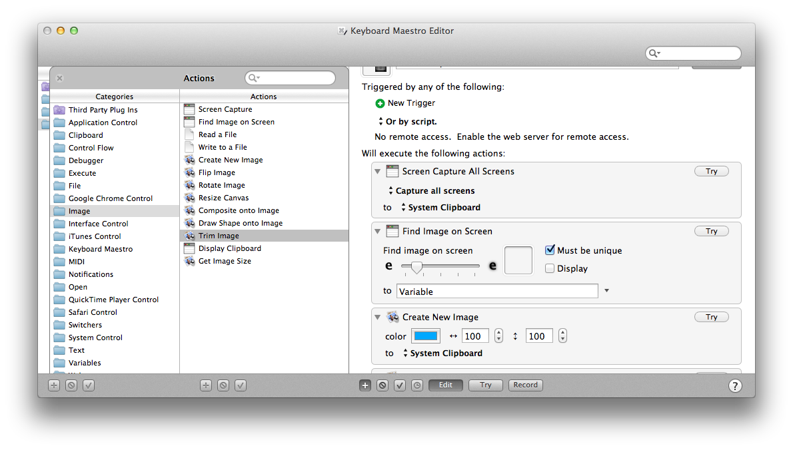Click the clock icon beside the Edit button

click(x=416, y=385)
